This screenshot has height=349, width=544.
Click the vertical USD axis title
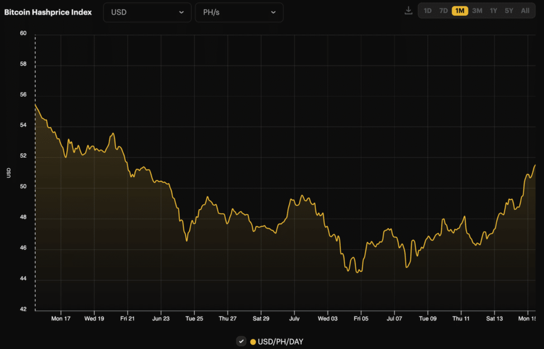(x=9, y=173)
